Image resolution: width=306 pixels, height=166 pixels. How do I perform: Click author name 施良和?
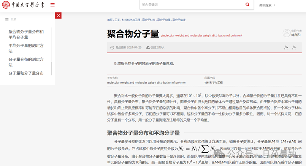tap(296, 35)
